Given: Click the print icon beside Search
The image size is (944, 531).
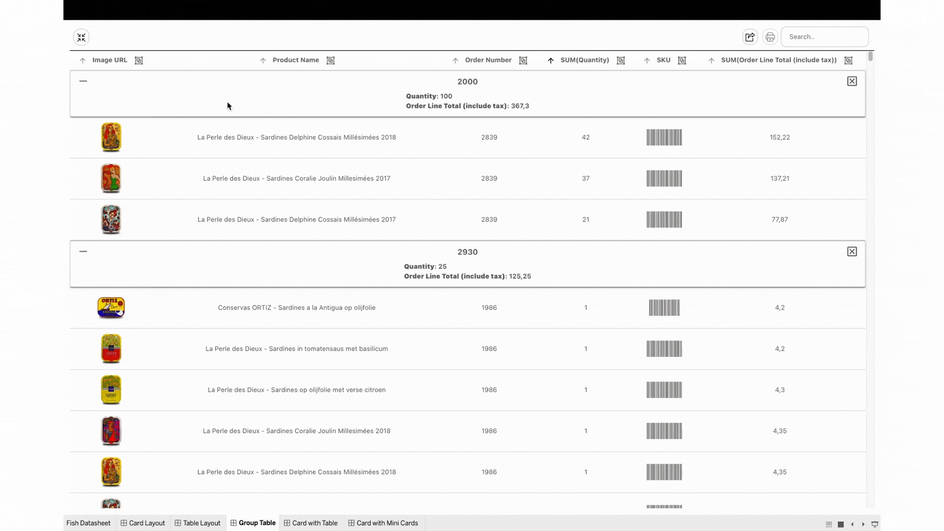Looking at the screenshot, I should click(x=770, y=37).
